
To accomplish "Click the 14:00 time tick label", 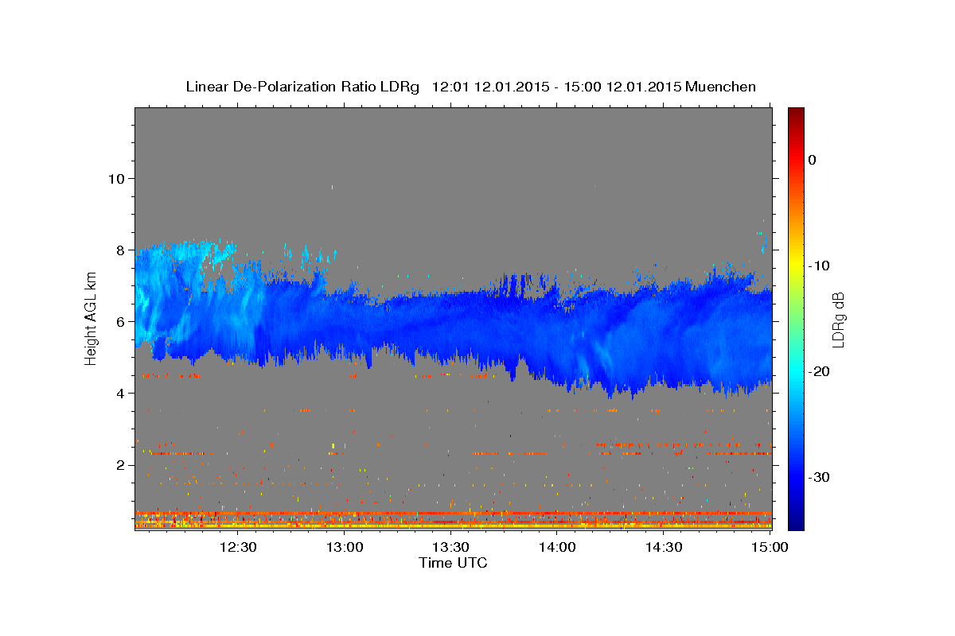I will click(557, 547).
